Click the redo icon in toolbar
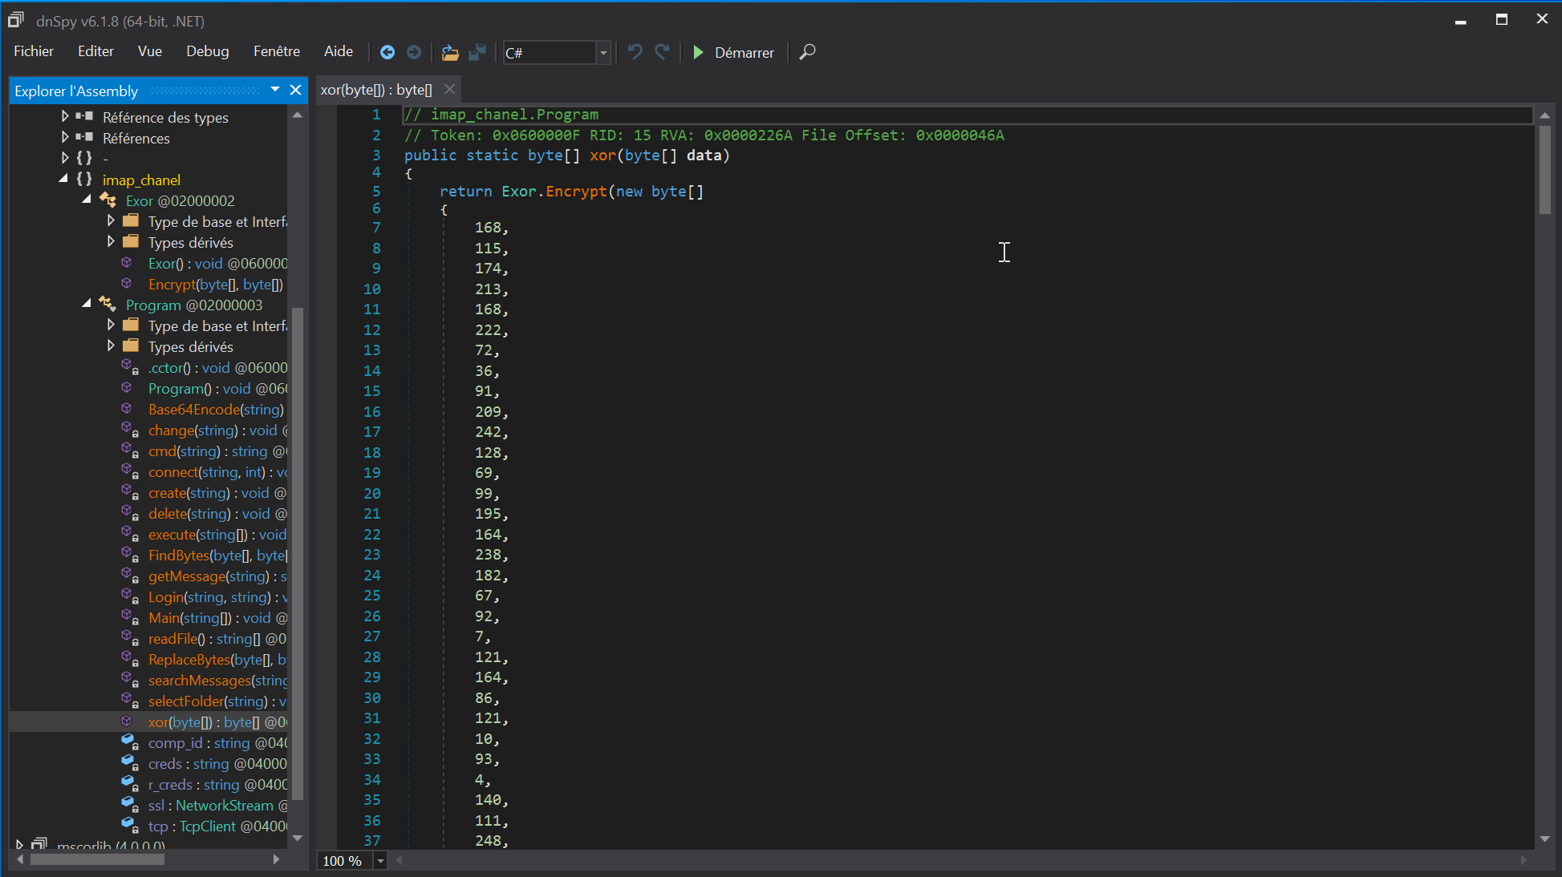This screenshot has height=877, width=1562. click(662, 52)
